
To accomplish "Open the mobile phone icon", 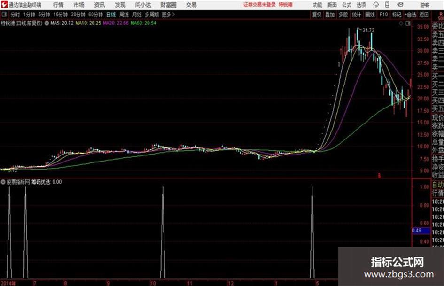I will (387, 5).
